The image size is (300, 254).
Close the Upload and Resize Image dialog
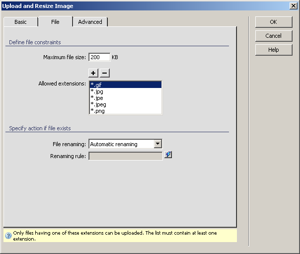tap(294, 6)
